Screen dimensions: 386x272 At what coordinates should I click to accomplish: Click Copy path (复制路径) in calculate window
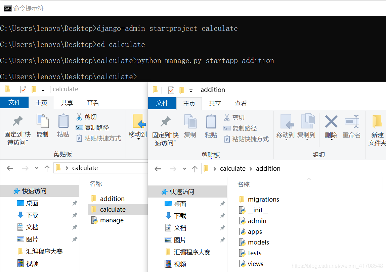(x=92, y=127)
